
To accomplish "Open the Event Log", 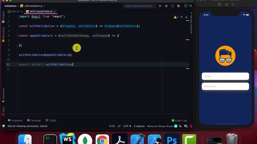I will tap(179, 120).
